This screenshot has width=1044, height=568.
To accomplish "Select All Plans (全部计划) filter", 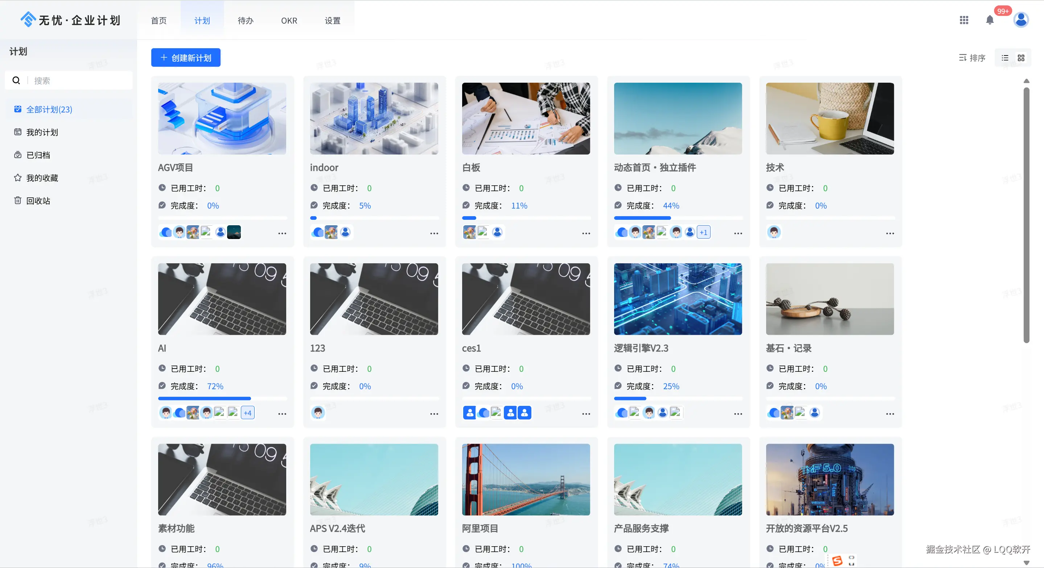I will point(49,110).
